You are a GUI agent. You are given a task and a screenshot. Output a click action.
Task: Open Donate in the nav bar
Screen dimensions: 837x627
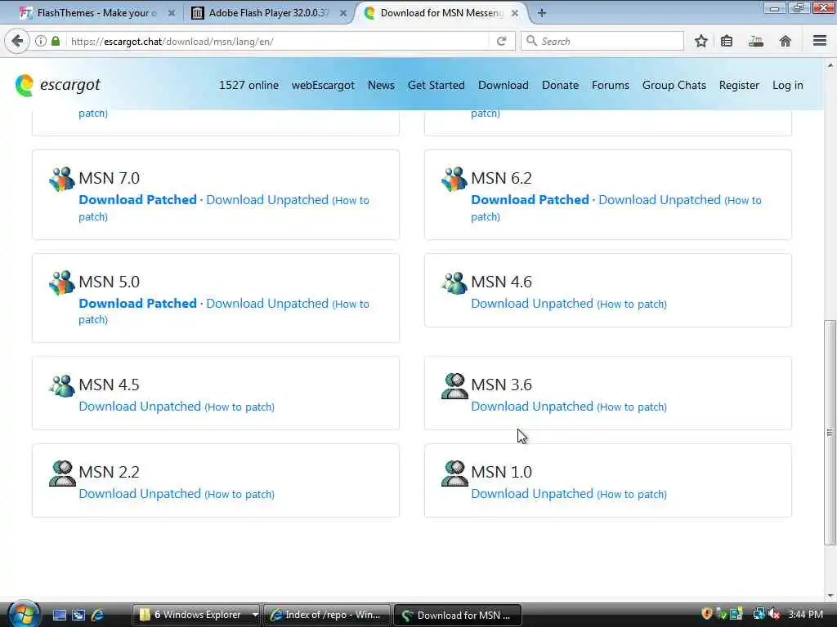click(560, 85)
